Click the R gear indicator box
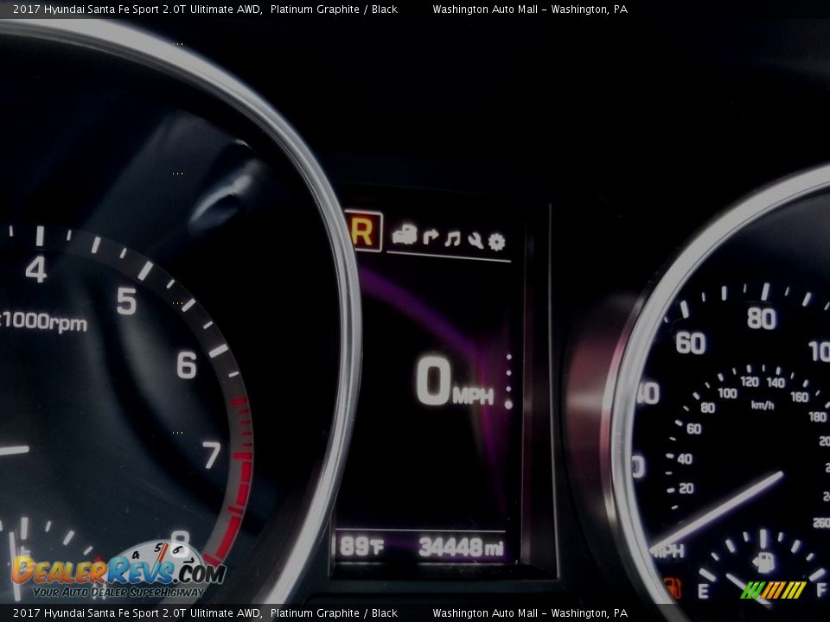This screenshot has height=622, width=830. click(363, 232)
